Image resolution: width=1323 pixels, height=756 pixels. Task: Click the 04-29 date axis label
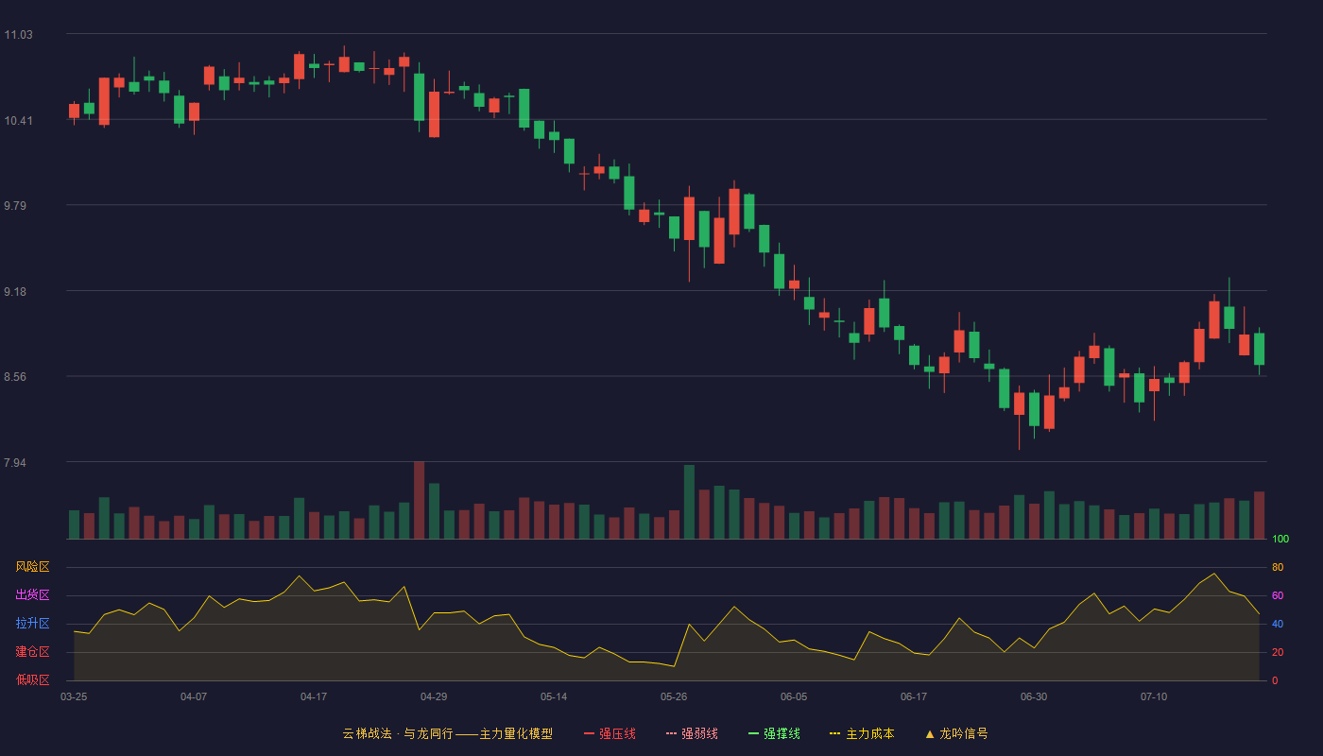tap(434, 696)
